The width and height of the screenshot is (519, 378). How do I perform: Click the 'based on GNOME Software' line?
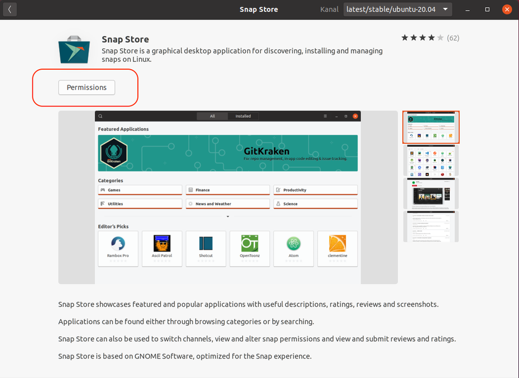(185, 356)
